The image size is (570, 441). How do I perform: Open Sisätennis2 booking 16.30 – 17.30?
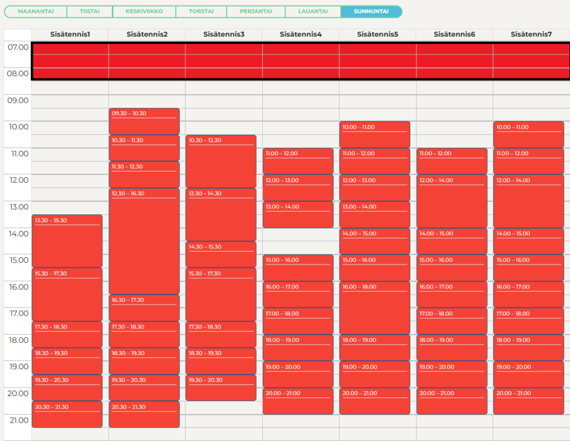pyautogui.click(x=144, y=307)
